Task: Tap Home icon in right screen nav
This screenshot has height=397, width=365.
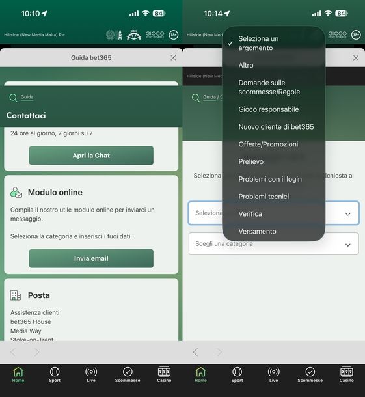Action: pos(201,375)
